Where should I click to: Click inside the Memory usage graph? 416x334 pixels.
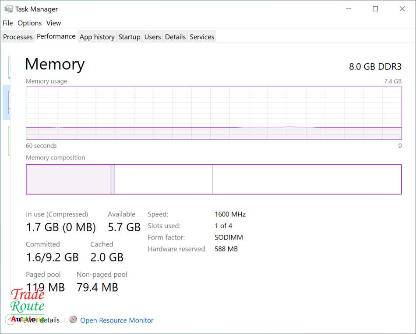tap(214, 113)
